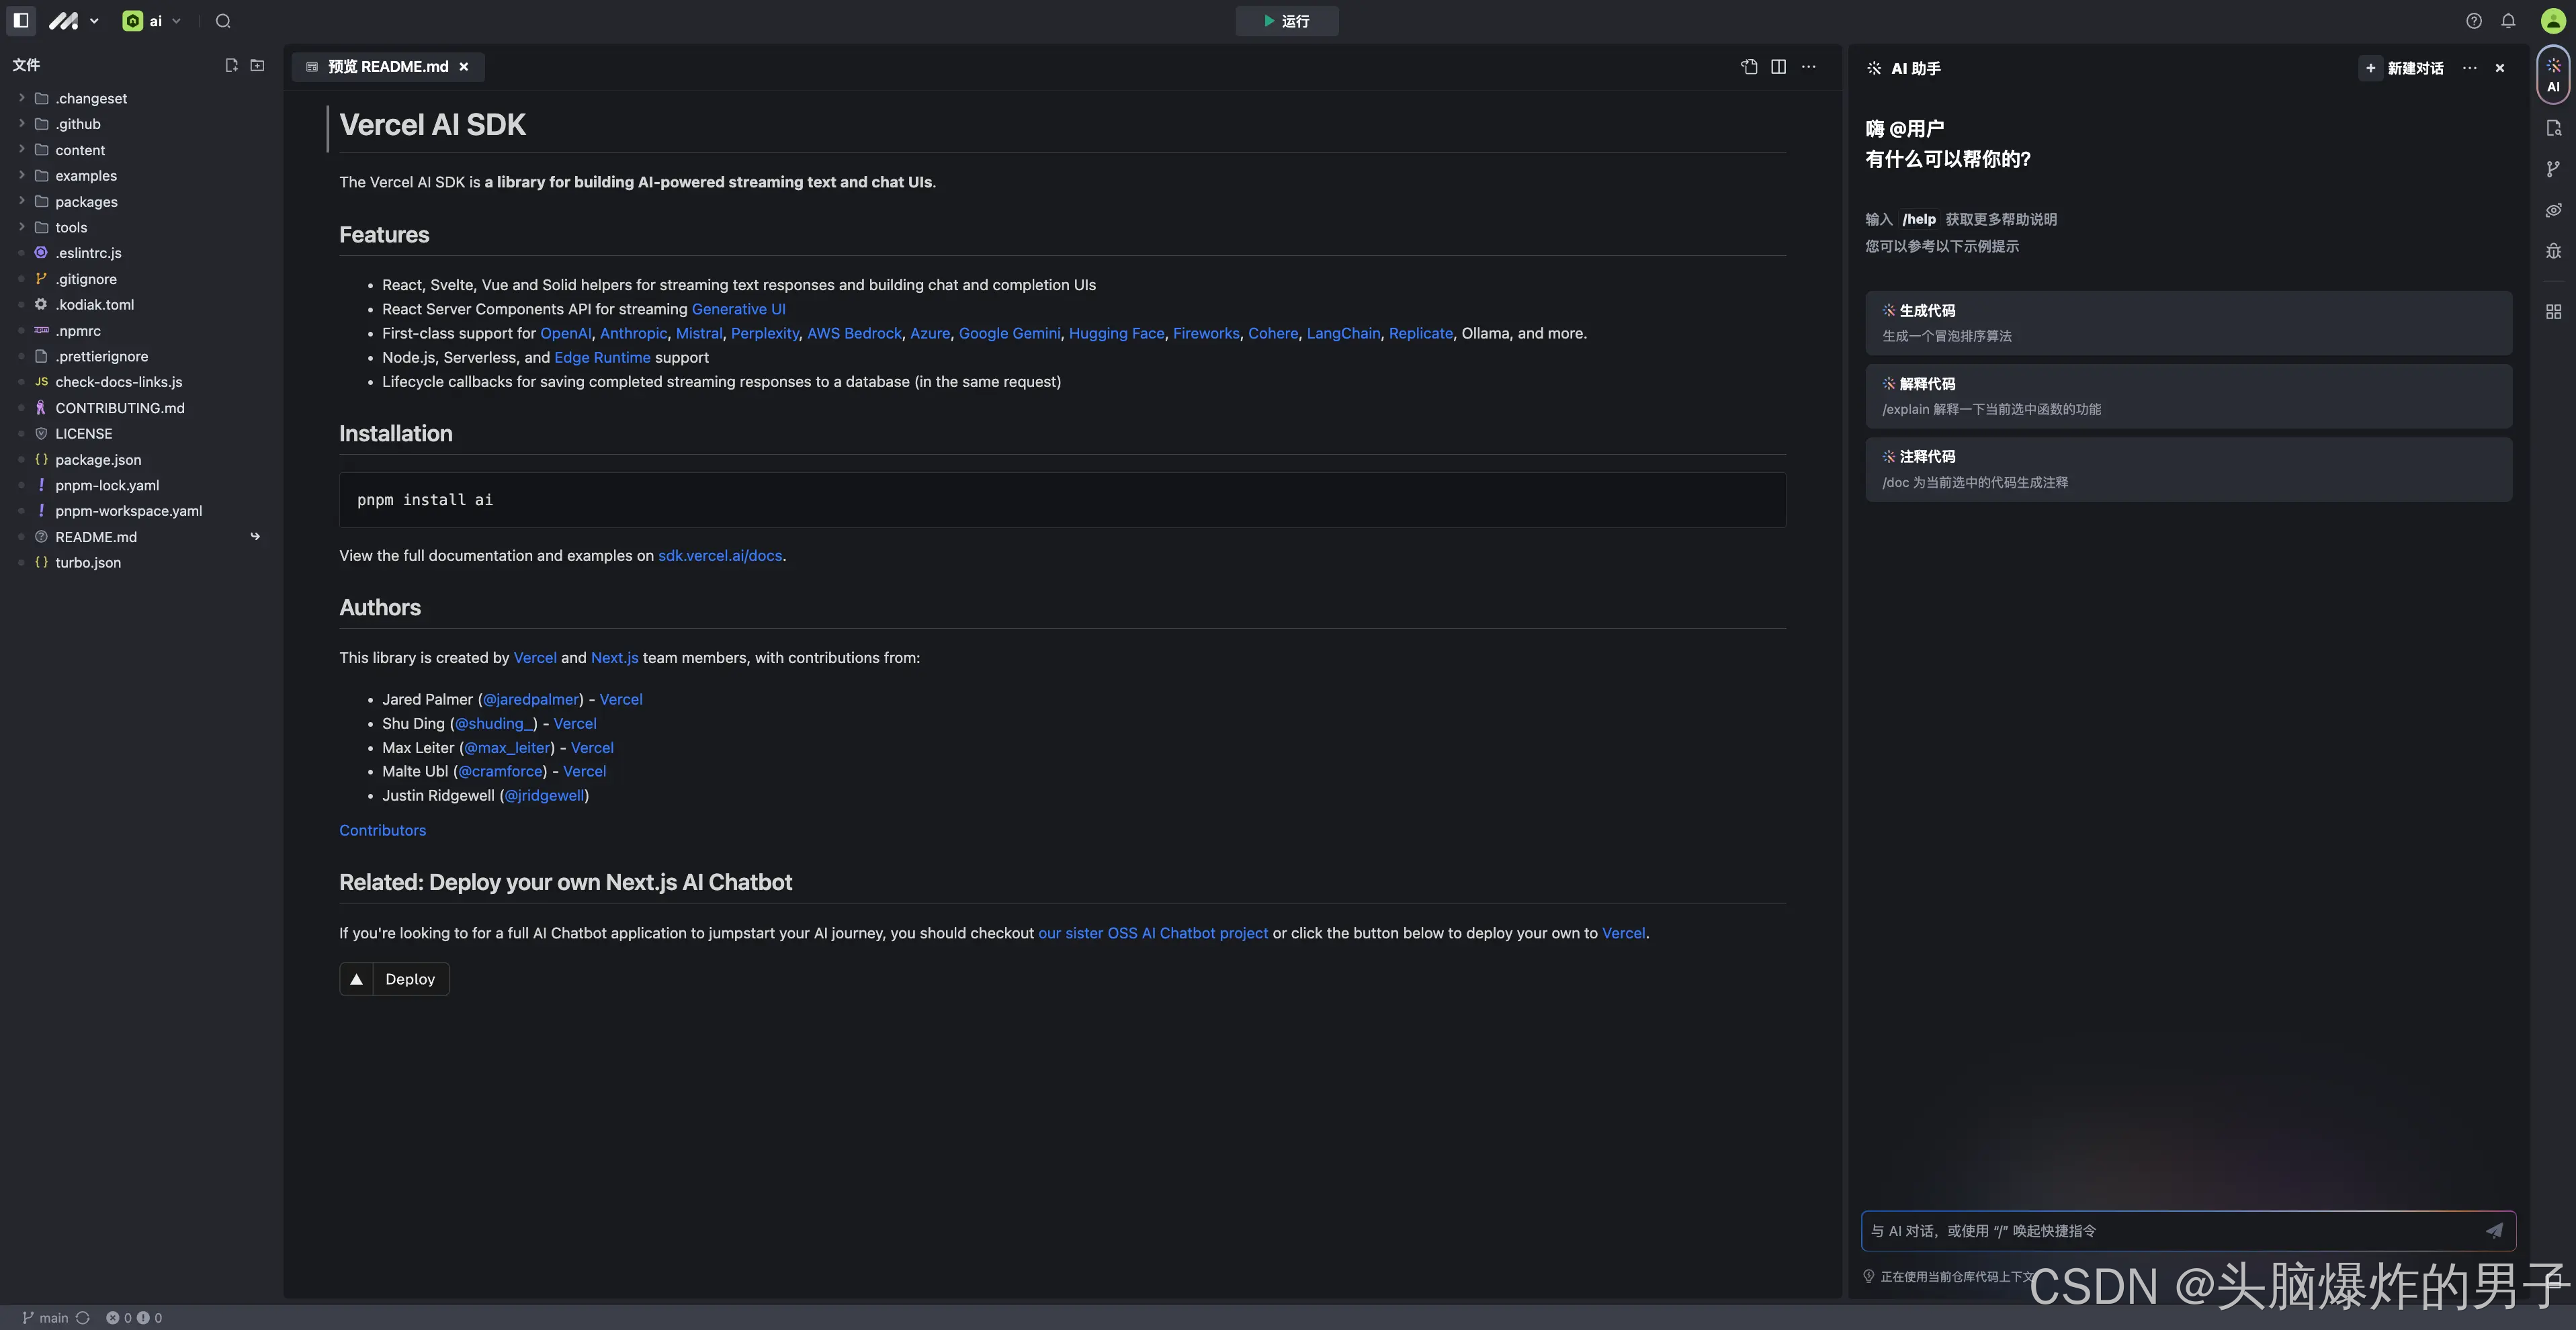Open the notifications bell icon
The image size is (2576, 1330).
[2508, 21]
